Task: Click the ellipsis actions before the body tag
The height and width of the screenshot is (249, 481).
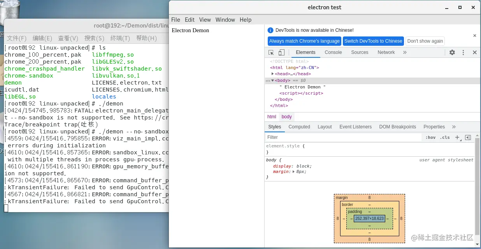Action: point(268,81)
